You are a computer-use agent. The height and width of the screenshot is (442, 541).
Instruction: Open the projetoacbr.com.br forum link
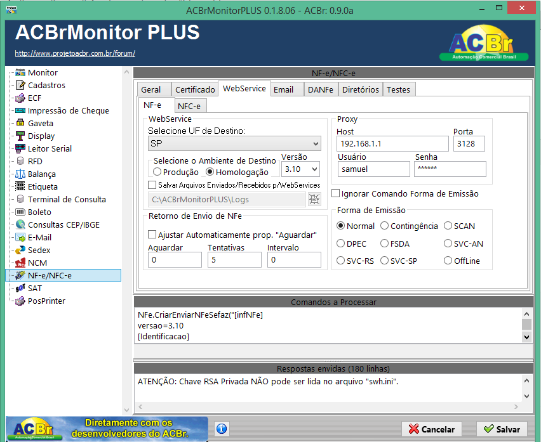click(x=75, y=53)
